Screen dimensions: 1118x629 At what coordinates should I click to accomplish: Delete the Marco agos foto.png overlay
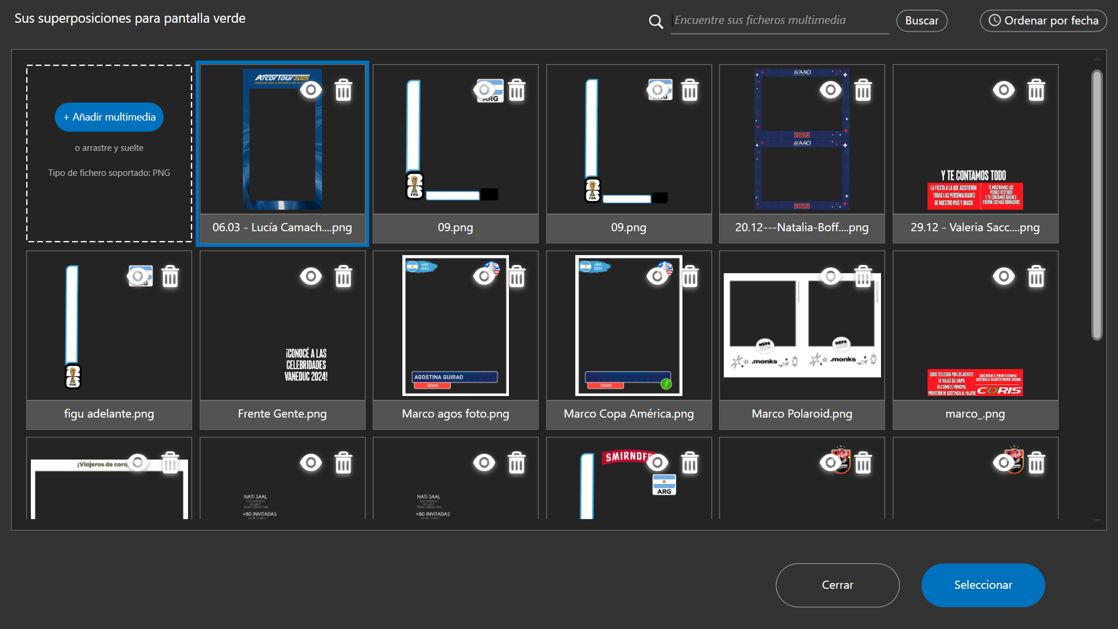[x=517, y=277]
